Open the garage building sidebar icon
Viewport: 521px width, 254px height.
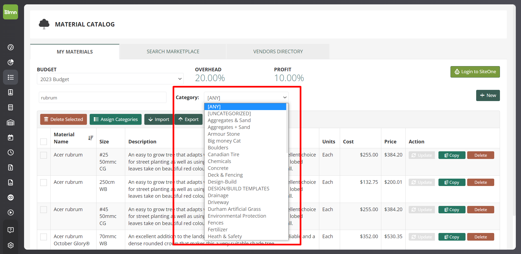click(x=10, y=122)
